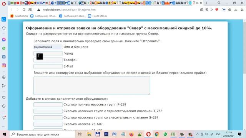
Task: Close the active browser tab
Action: coord(201,3)
